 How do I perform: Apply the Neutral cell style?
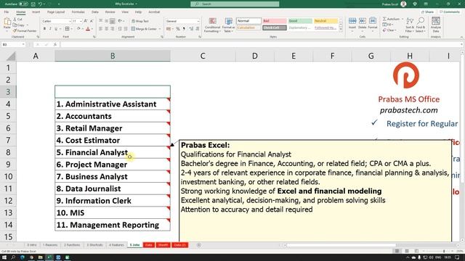click(325, 21)
